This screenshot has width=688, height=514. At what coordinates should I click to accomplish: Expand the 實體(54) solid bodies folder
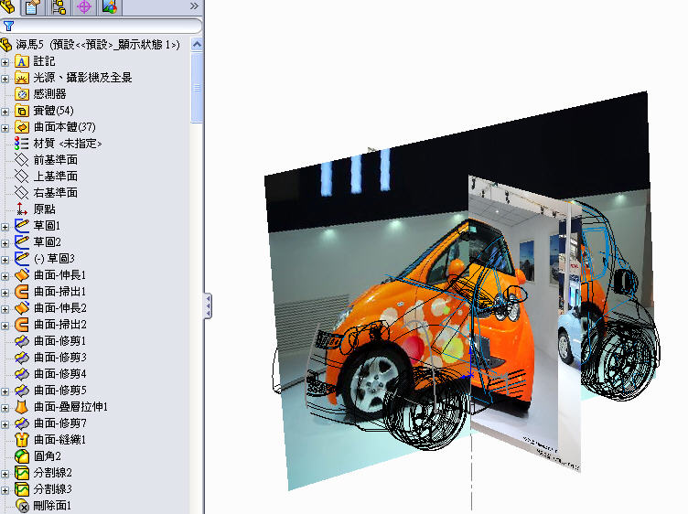(5, 112)
